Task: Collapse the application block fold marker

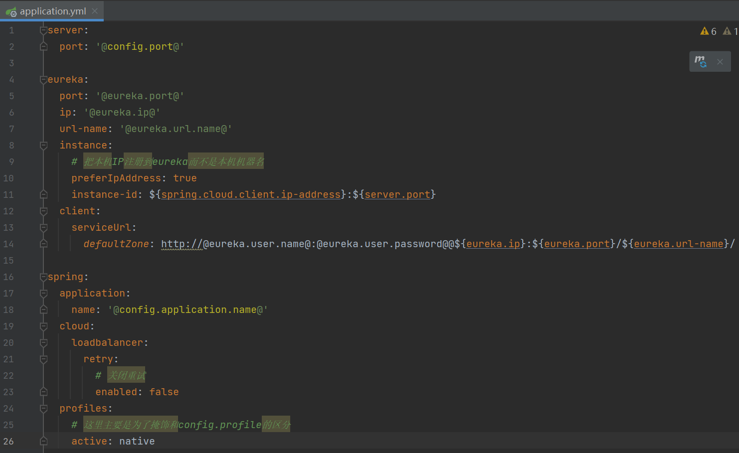Action: click(x=43, y=294)
